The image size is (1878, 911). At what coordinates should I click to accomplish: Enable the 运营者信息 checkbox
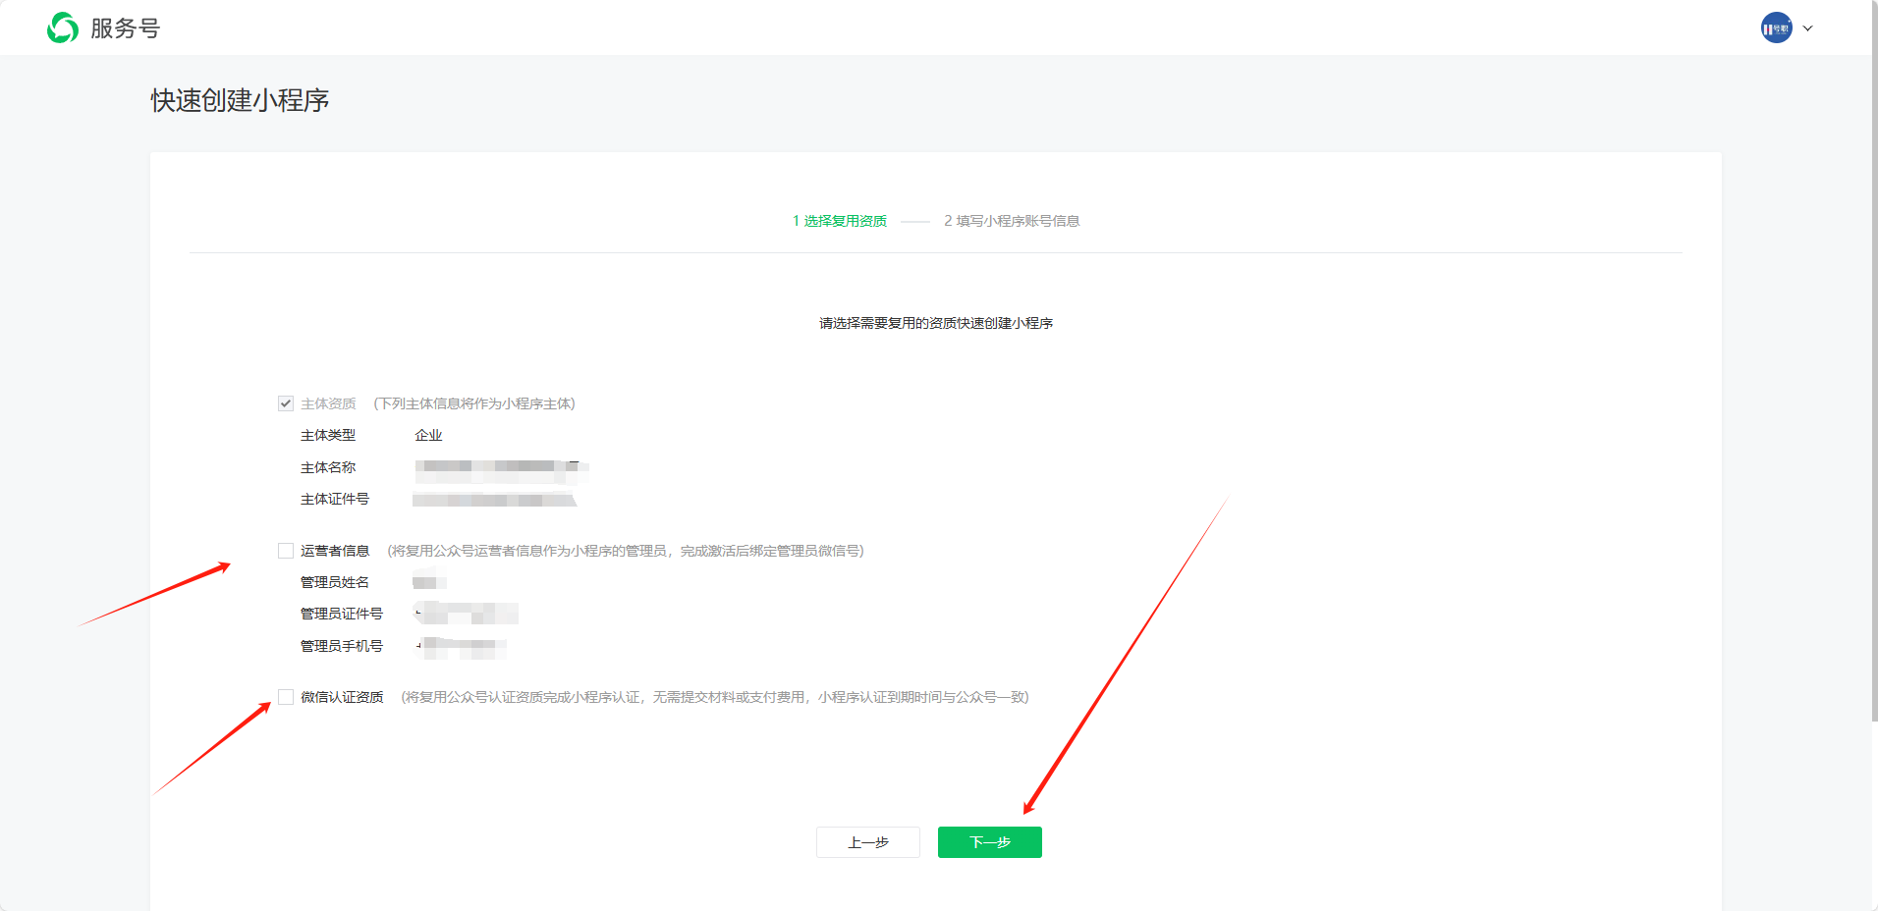(286, 551)
